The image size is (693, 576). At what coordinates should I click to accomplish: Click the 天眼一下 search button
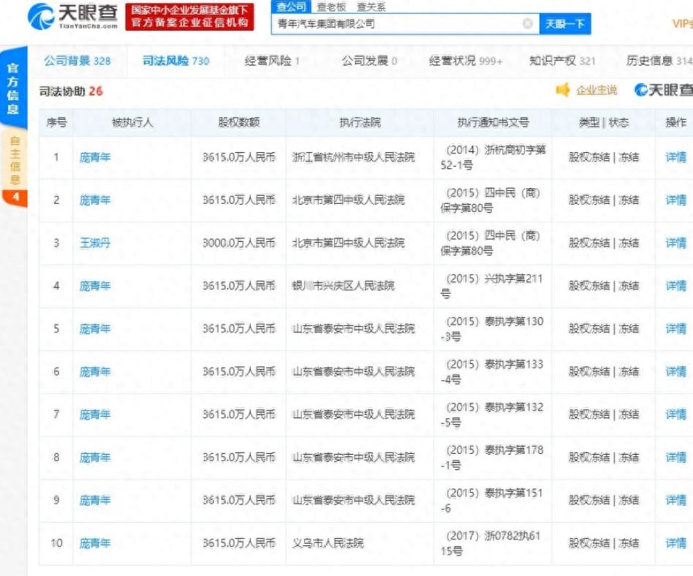click(x=564, y=23)
